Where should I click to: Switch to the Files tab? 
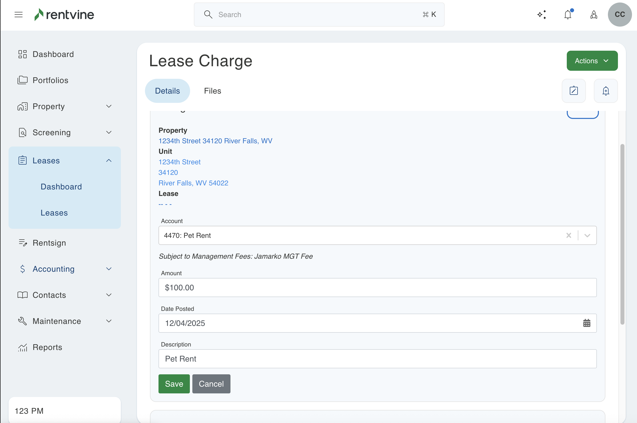(212, 91)
